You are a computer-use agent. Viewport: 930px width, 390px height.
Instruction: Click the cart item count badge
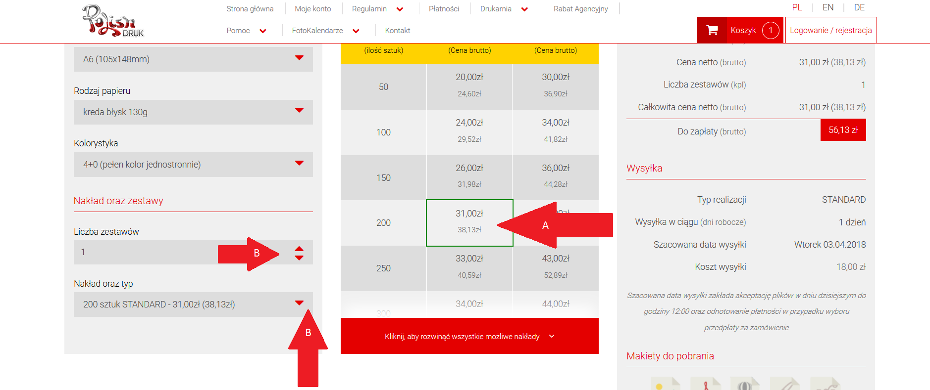pos(770,30)
